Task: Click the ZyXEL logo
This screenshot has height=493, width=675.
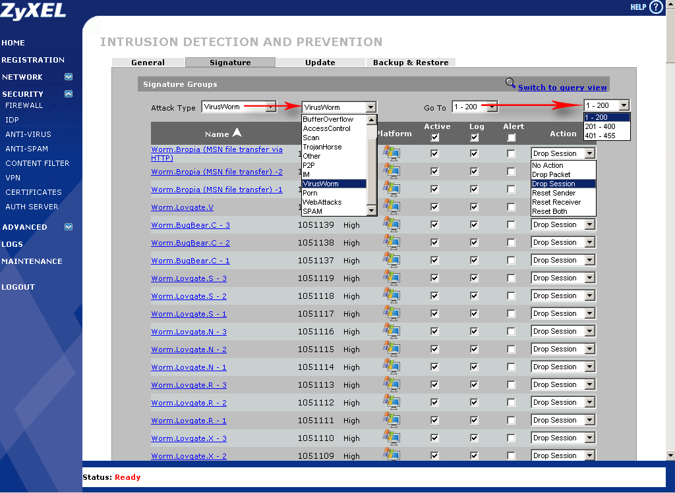Action: pos(33,11)
